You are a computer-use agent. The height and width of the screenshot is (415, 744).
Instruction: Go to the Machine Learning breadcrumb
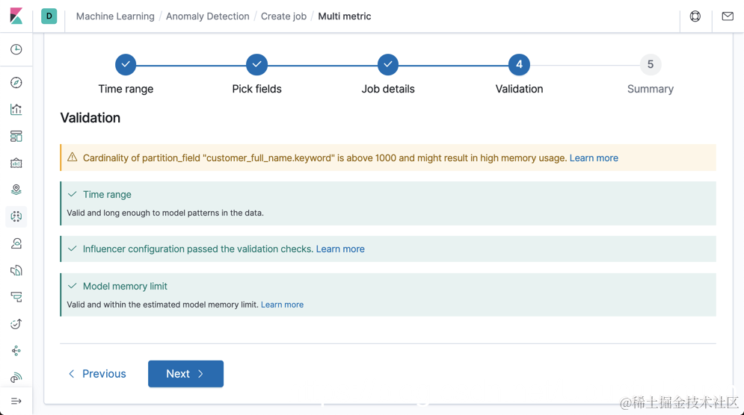pyautogui.click(x=115, y=16)
